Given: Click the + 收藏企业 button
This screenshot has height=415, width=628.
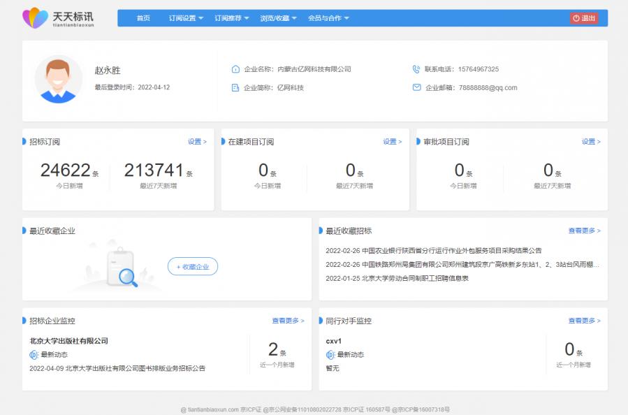Looking at the screenshot, I should pyautogui.click(x=192, y=266).
